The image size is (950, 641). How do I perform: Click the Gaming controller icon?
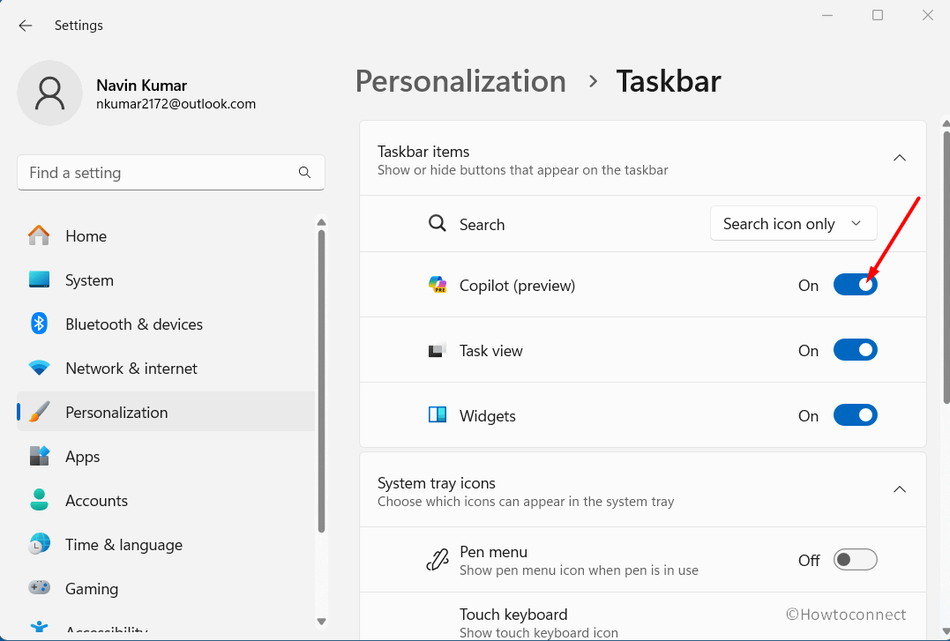click(x=39, y=588)
